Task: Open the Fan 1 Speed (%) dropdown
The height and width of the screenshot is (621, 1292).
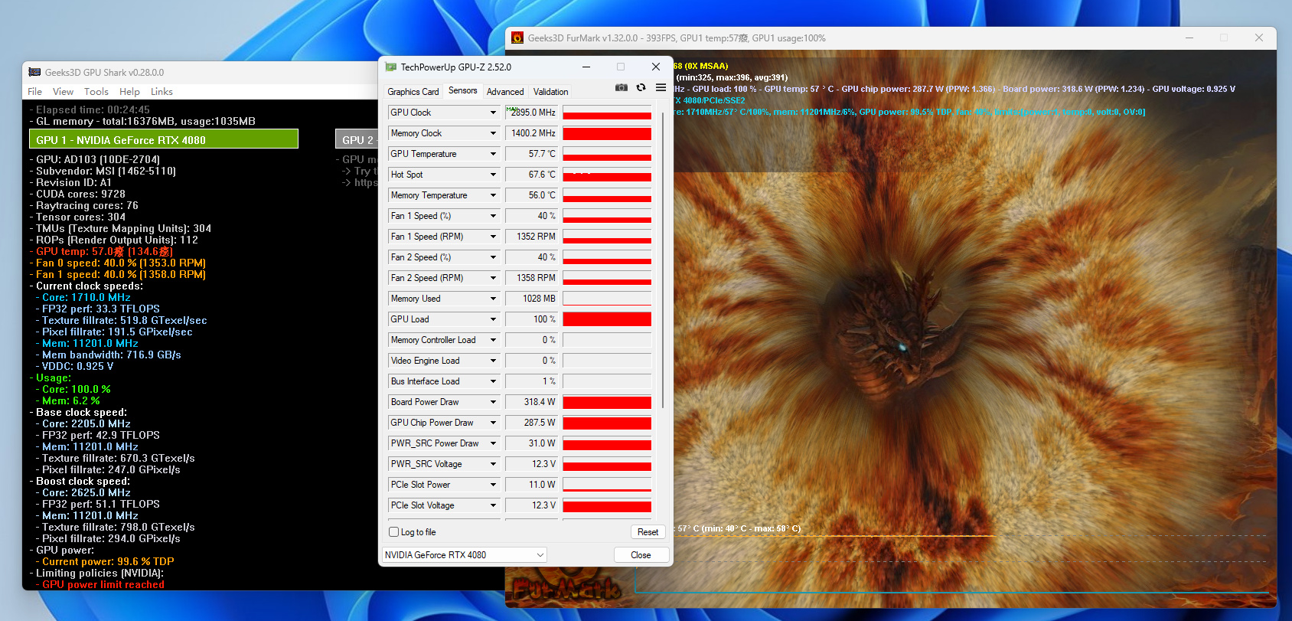Action: tap(494, 216)
